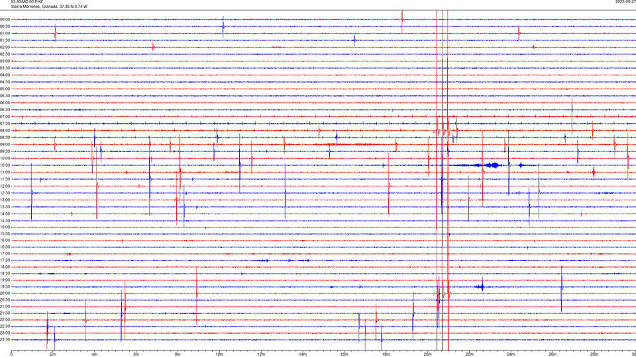Screen dimensions: 636x357
Task: Click the 04:00 row label
Action: tap(5, 75)
